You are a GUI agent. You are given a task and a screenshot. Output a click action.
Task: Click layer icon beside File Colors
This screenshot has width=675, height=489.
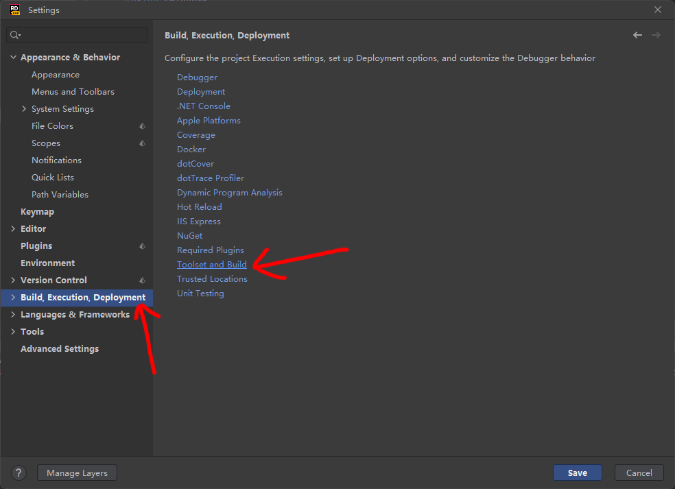[143, 126]
